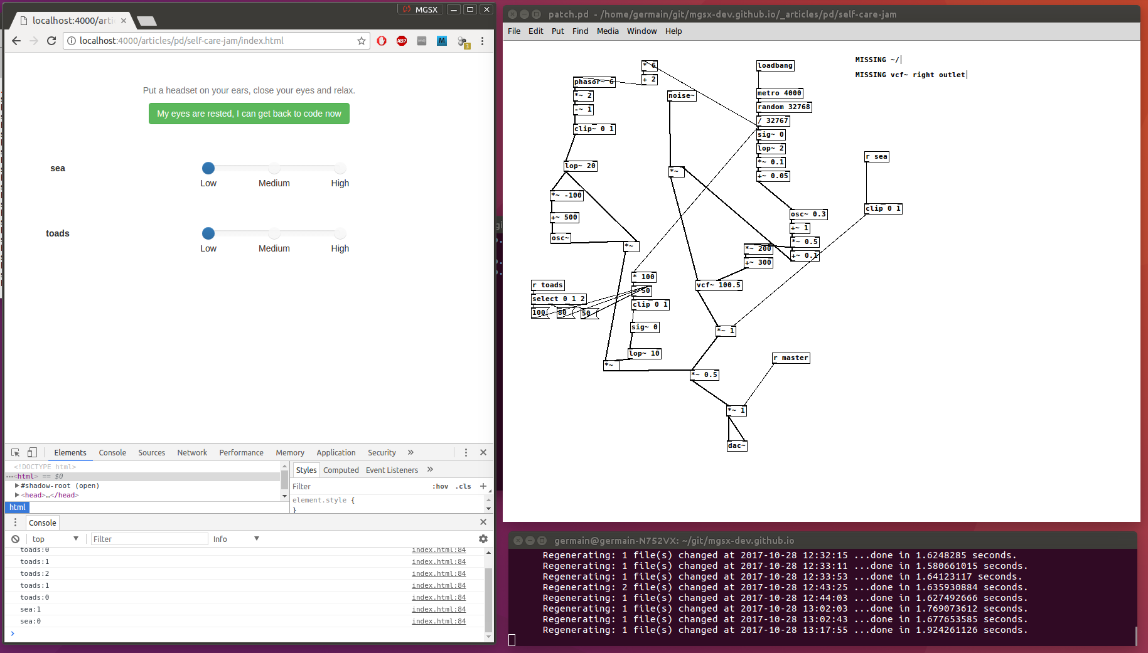Open the Memory tab
Viewport: 1148px width, 653px height.
290,452
